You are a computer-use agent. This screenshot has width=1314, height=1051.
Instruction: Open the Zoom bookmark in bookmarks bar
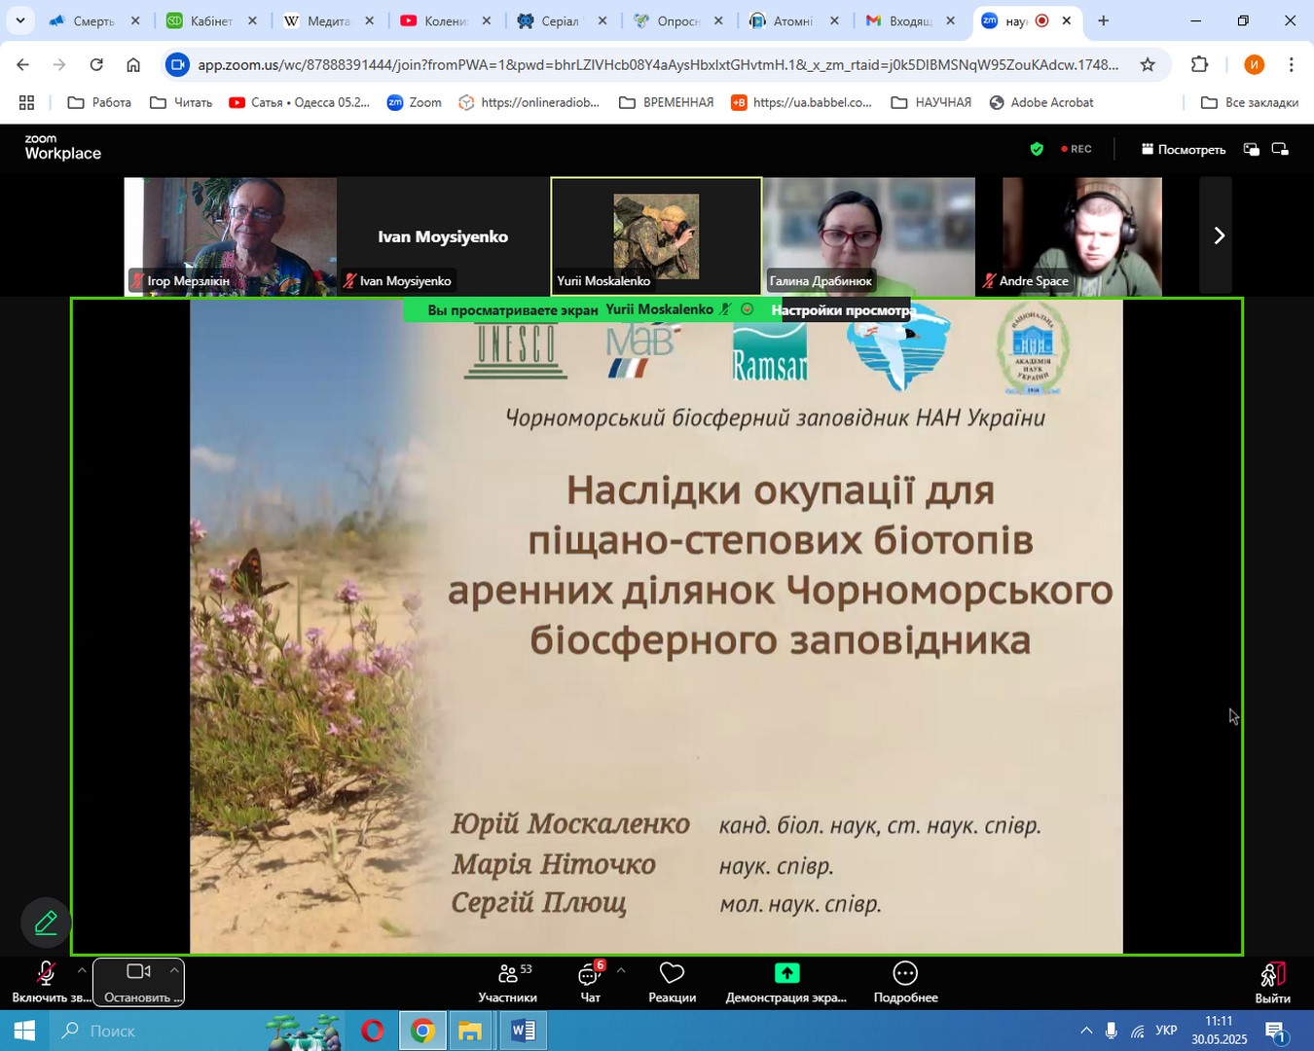pyautogui.click(x=414, y=102)
